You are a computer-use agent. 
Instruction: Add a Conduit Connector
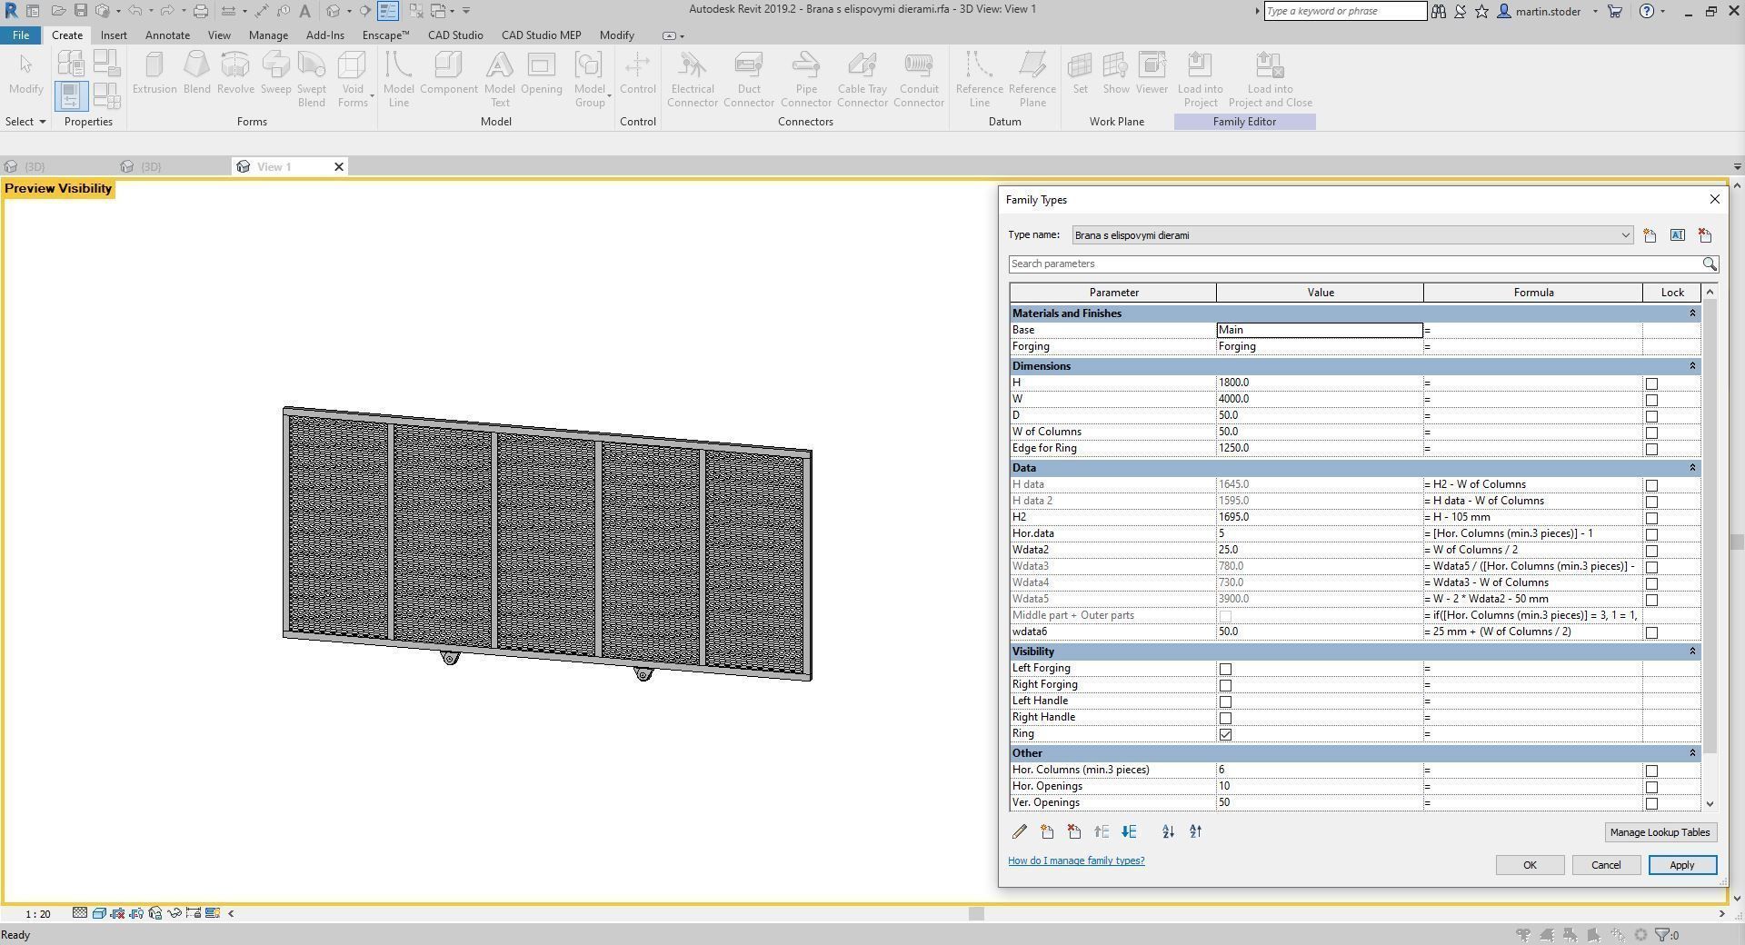point(919,79)
